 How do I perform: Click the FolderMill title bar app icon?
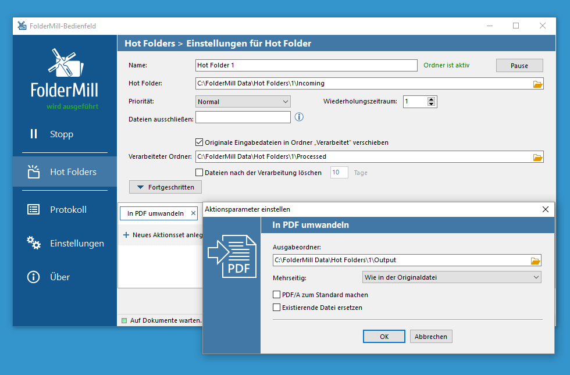pyautogui.click(x=22, y=26)
